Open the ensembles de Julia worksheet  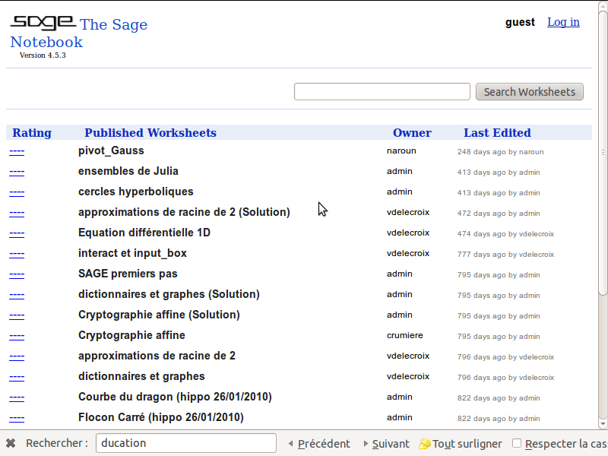tap(128, 172)
